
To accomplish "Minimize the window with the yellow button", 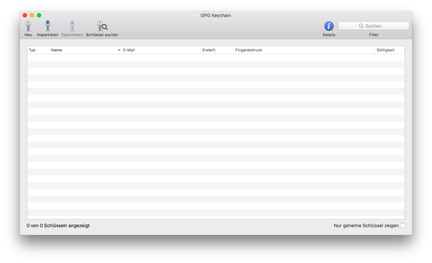I will [x=32, y=15].
